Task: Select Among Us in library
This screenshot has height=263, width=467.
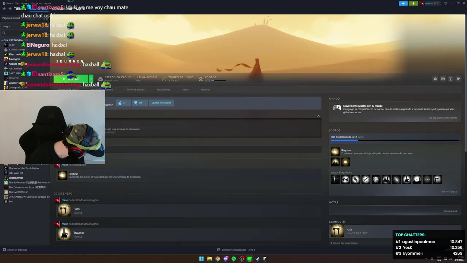Action: pos(14,59)
